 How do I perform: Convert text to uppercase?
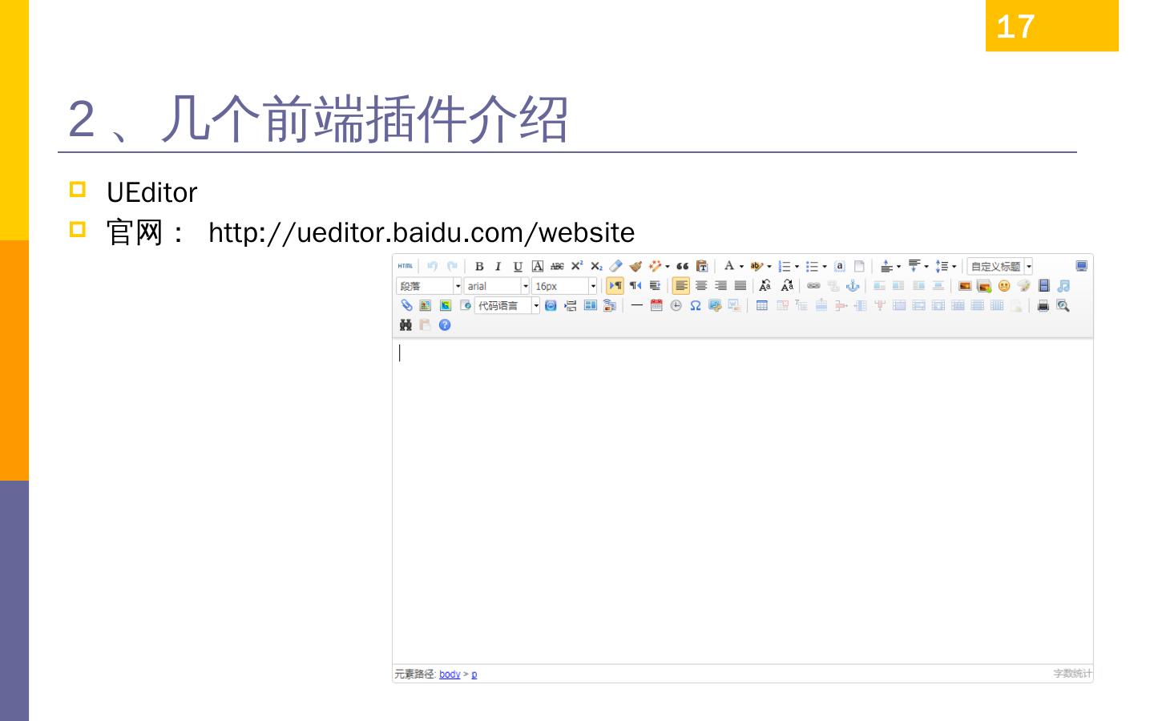pos(765,286)
